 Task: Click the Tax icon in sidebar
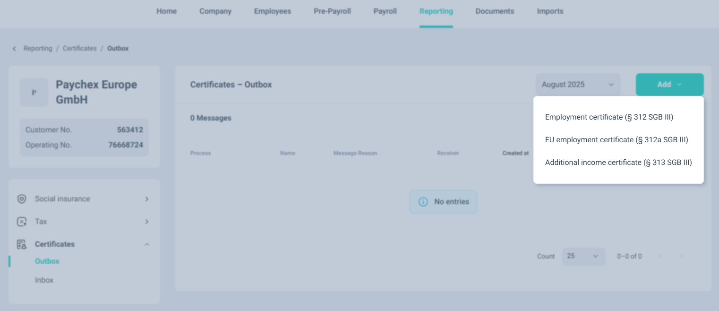[21, 222]
